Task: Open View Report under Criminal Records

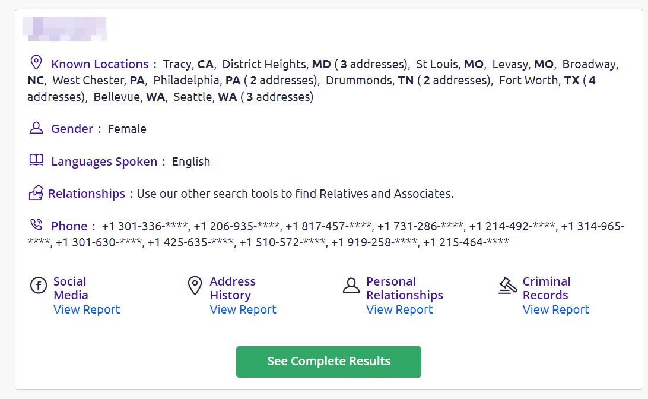Action: point(556,309)
